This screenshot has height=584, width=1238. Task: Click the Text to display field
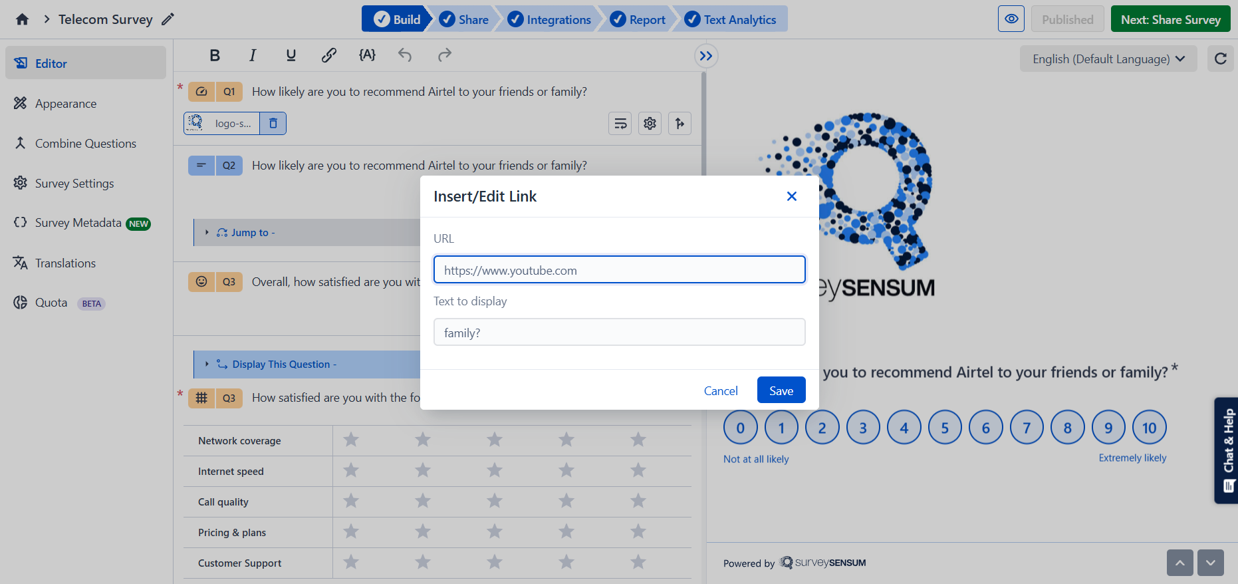point(620,333)
